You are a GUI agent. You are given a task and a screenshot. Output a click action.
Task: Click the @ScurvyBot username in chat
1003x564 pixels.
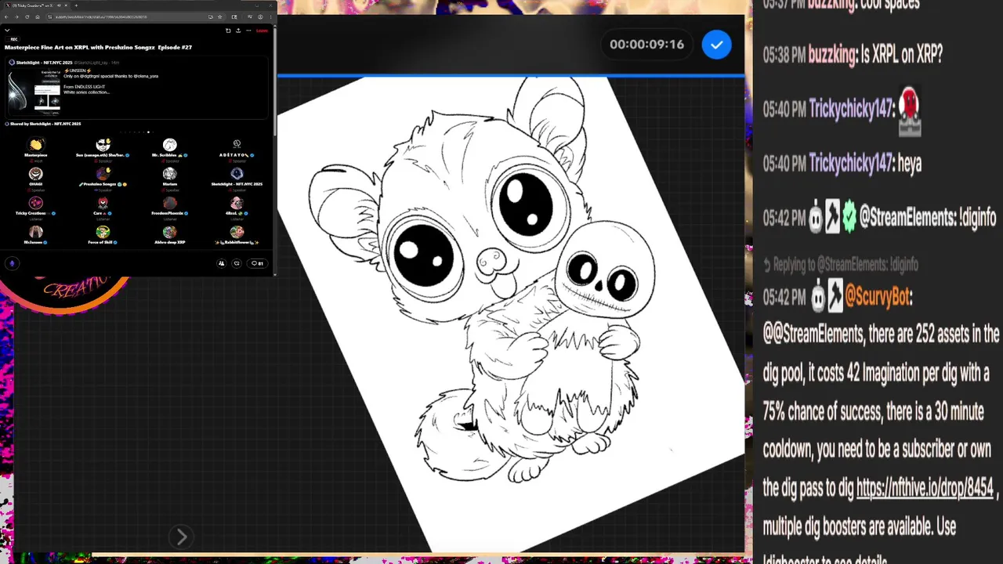pyautogui.click(x=878, y=297)
